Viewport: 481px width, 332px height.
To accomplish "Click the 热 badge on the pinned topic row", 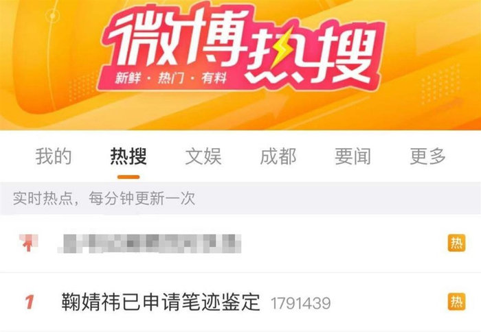I will click(x=456, y=244).
